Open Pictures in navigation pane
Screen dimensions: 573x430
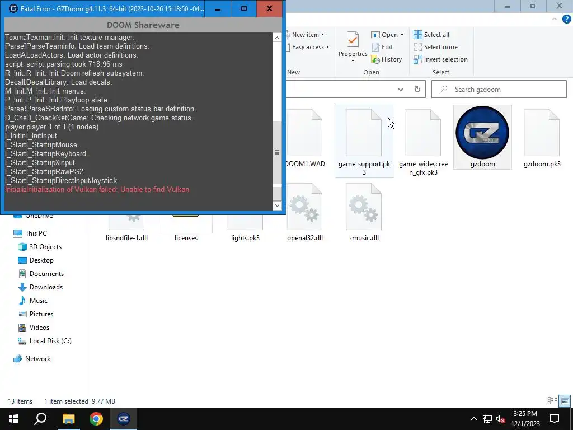(x=36, y=314)
